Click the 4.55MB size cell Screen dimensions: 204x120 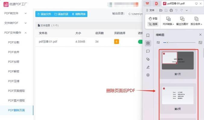pos(80,42)
